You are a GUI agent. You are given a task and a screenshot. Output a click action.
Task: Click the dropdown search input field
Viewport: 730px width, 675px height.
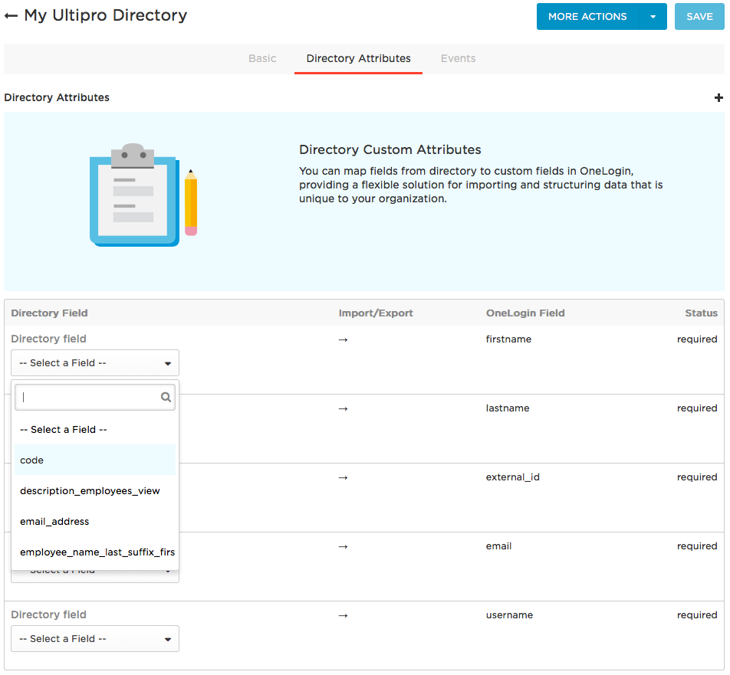[x=95, y=398]
